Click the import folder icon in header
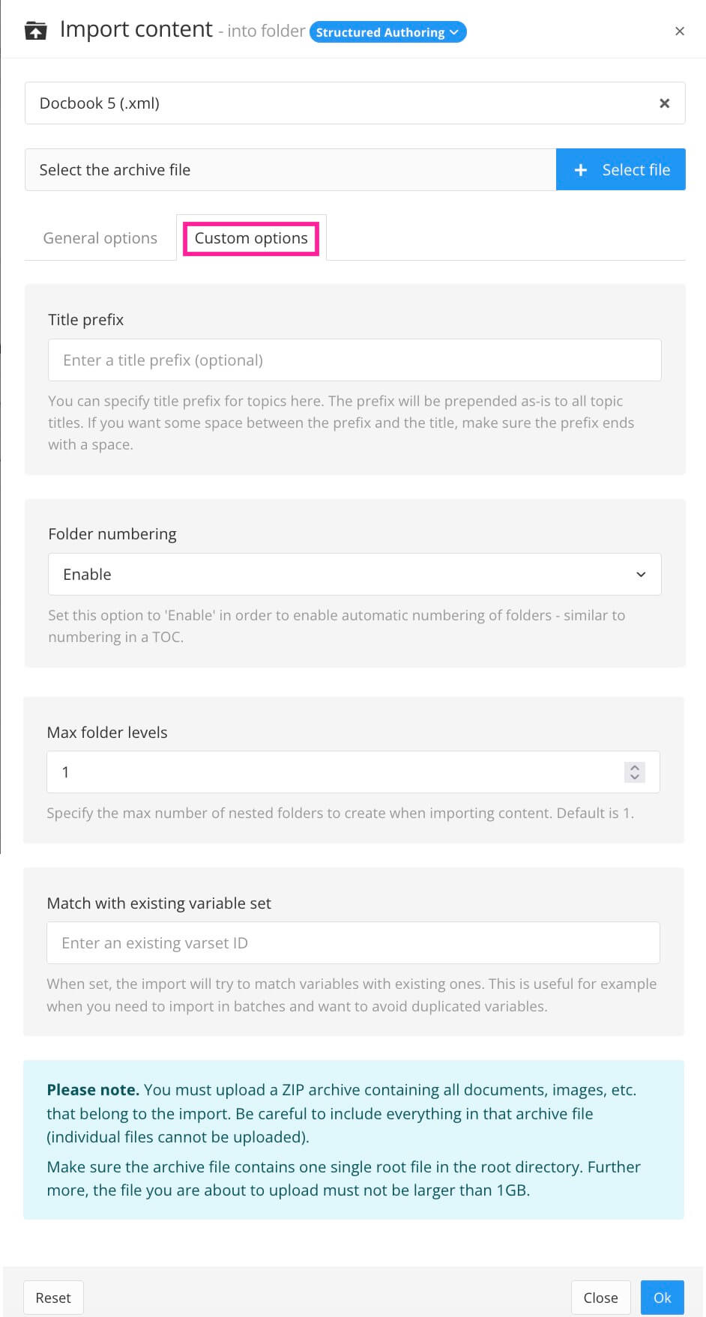Viewport: 706px width, 1317px height. tap(35, 31)
